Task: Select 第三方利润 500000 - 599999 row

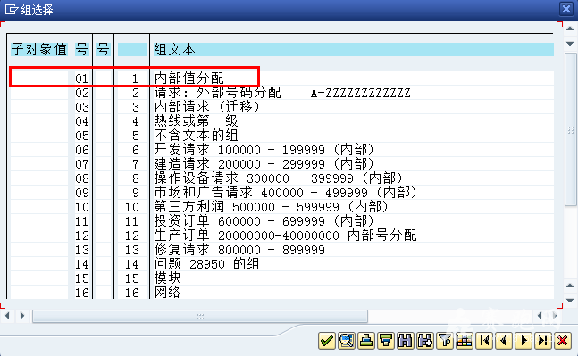Action: coord(282,207)
